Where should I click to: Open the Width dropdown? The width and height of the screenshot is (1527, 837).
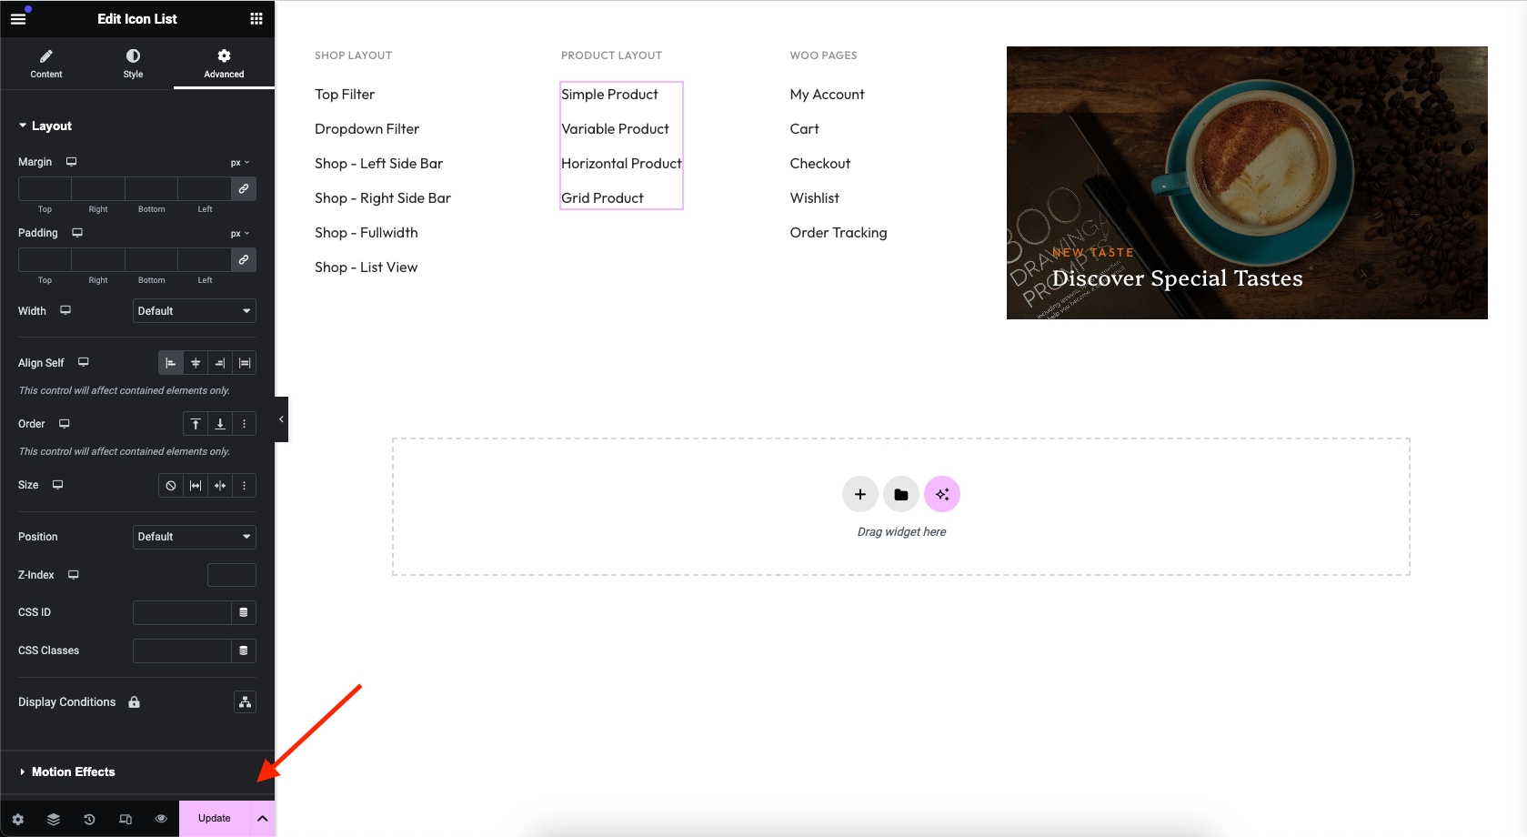click(194, 311)
